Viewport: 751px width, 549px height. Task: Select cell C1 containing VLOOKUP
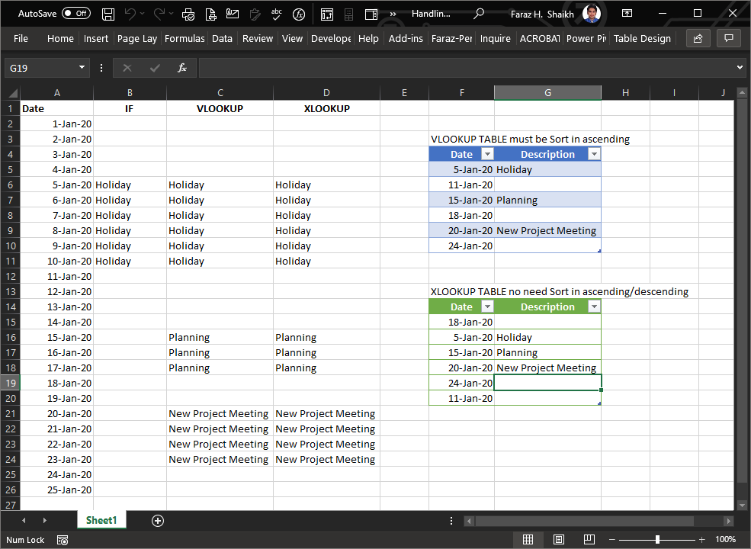point(220,108)
